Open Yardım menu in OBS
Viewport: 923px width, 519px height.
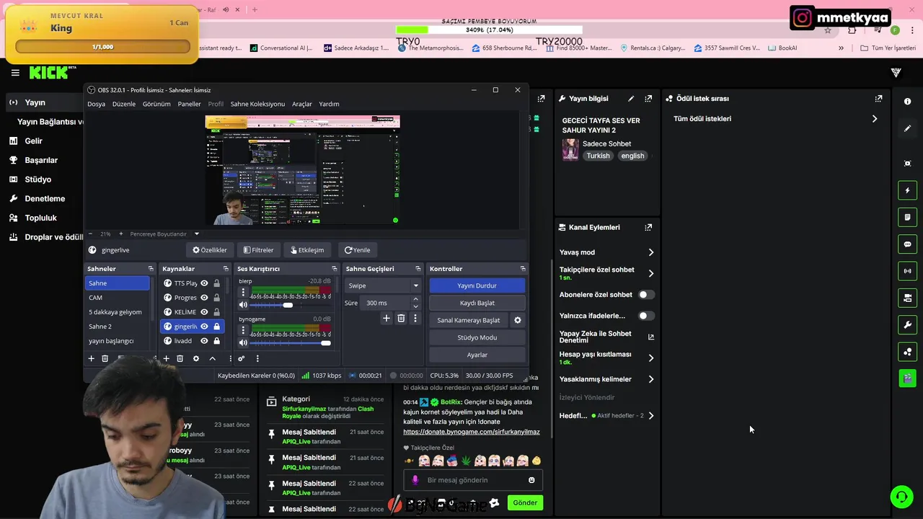click(x=329, y=104)
